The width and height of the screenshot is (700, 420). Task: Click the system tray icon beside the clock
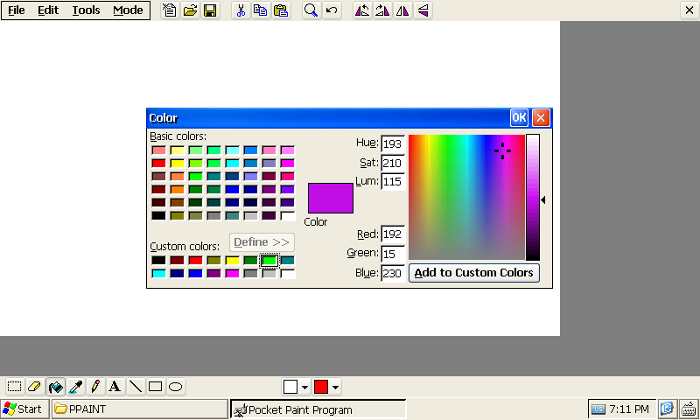point(667,409)
